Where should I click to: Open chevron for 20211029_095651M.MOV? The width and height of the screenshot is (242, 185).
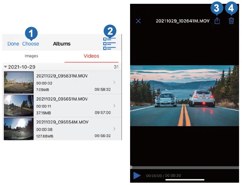coord(114,106)
